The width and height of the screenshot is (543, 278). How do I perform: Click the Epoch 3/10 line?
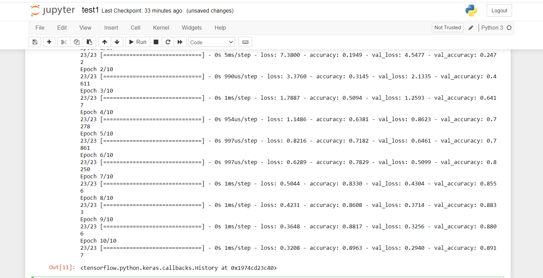[97, 91]
